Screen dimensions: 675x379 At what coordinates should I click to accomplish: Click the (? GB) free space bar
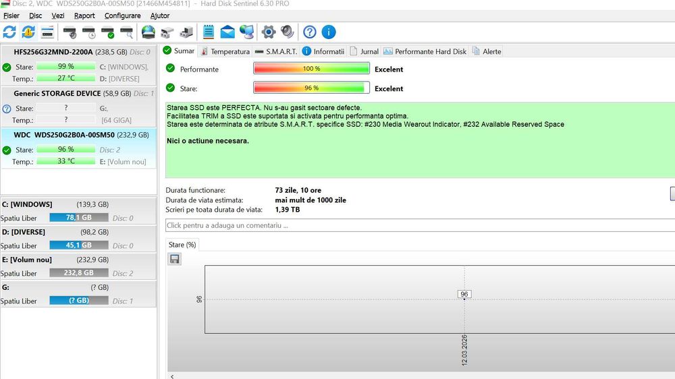(x=79, y=300)
